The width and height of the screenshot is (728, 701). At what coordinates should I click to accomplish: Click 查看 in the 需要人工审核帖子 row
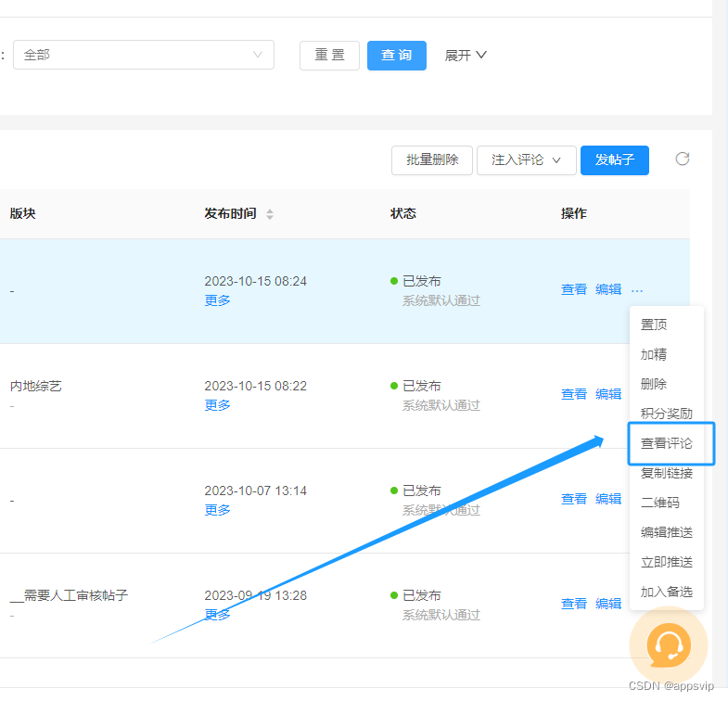(x=574, y=604)
